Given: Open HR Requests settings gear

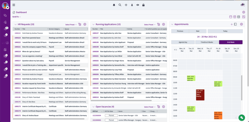Looking at the screenshot, I should (85, 24).
